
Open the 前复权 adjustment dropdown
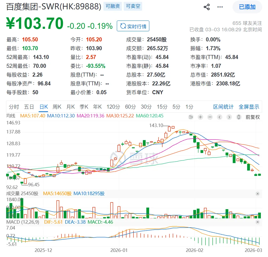coord(253,117)
